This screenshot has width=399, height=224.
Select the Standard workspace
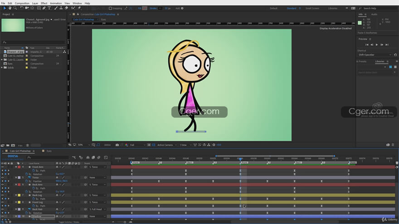pos(292,9)
